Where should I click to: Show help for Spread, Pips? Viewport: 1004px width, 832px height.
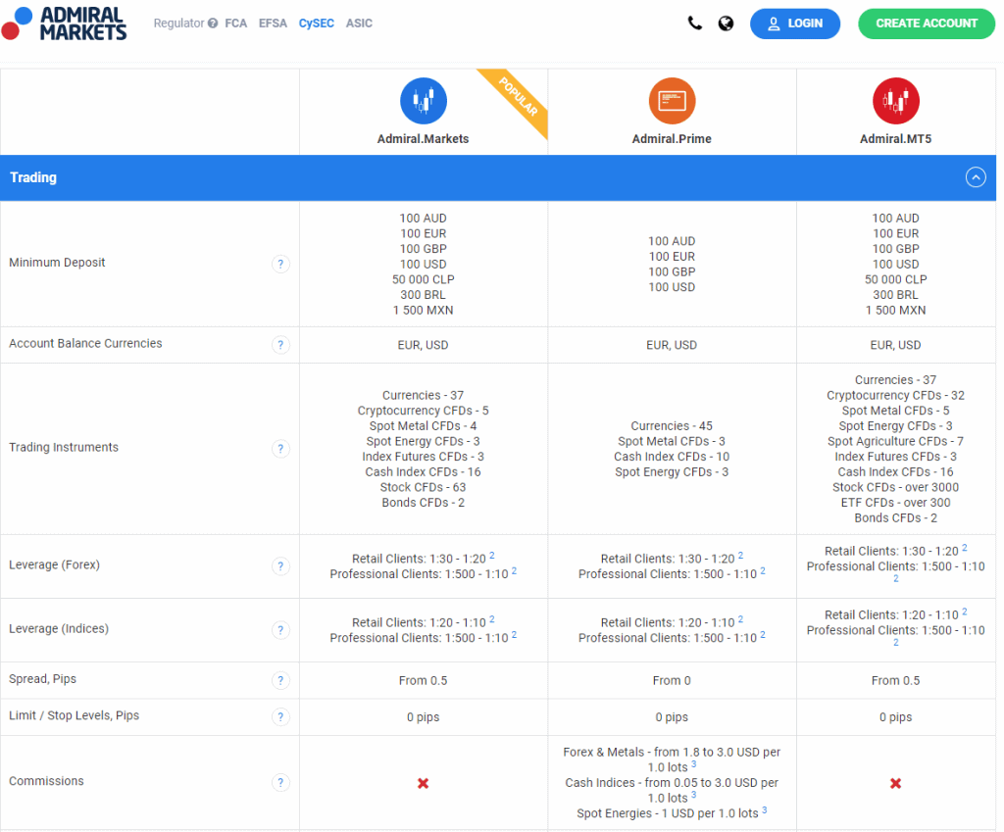click(x=280, y=680)
